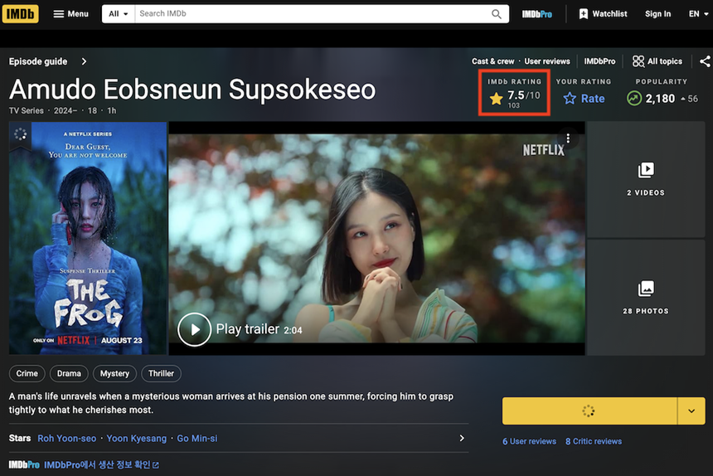Open 8 Critic reviews

tap(594, 441)
